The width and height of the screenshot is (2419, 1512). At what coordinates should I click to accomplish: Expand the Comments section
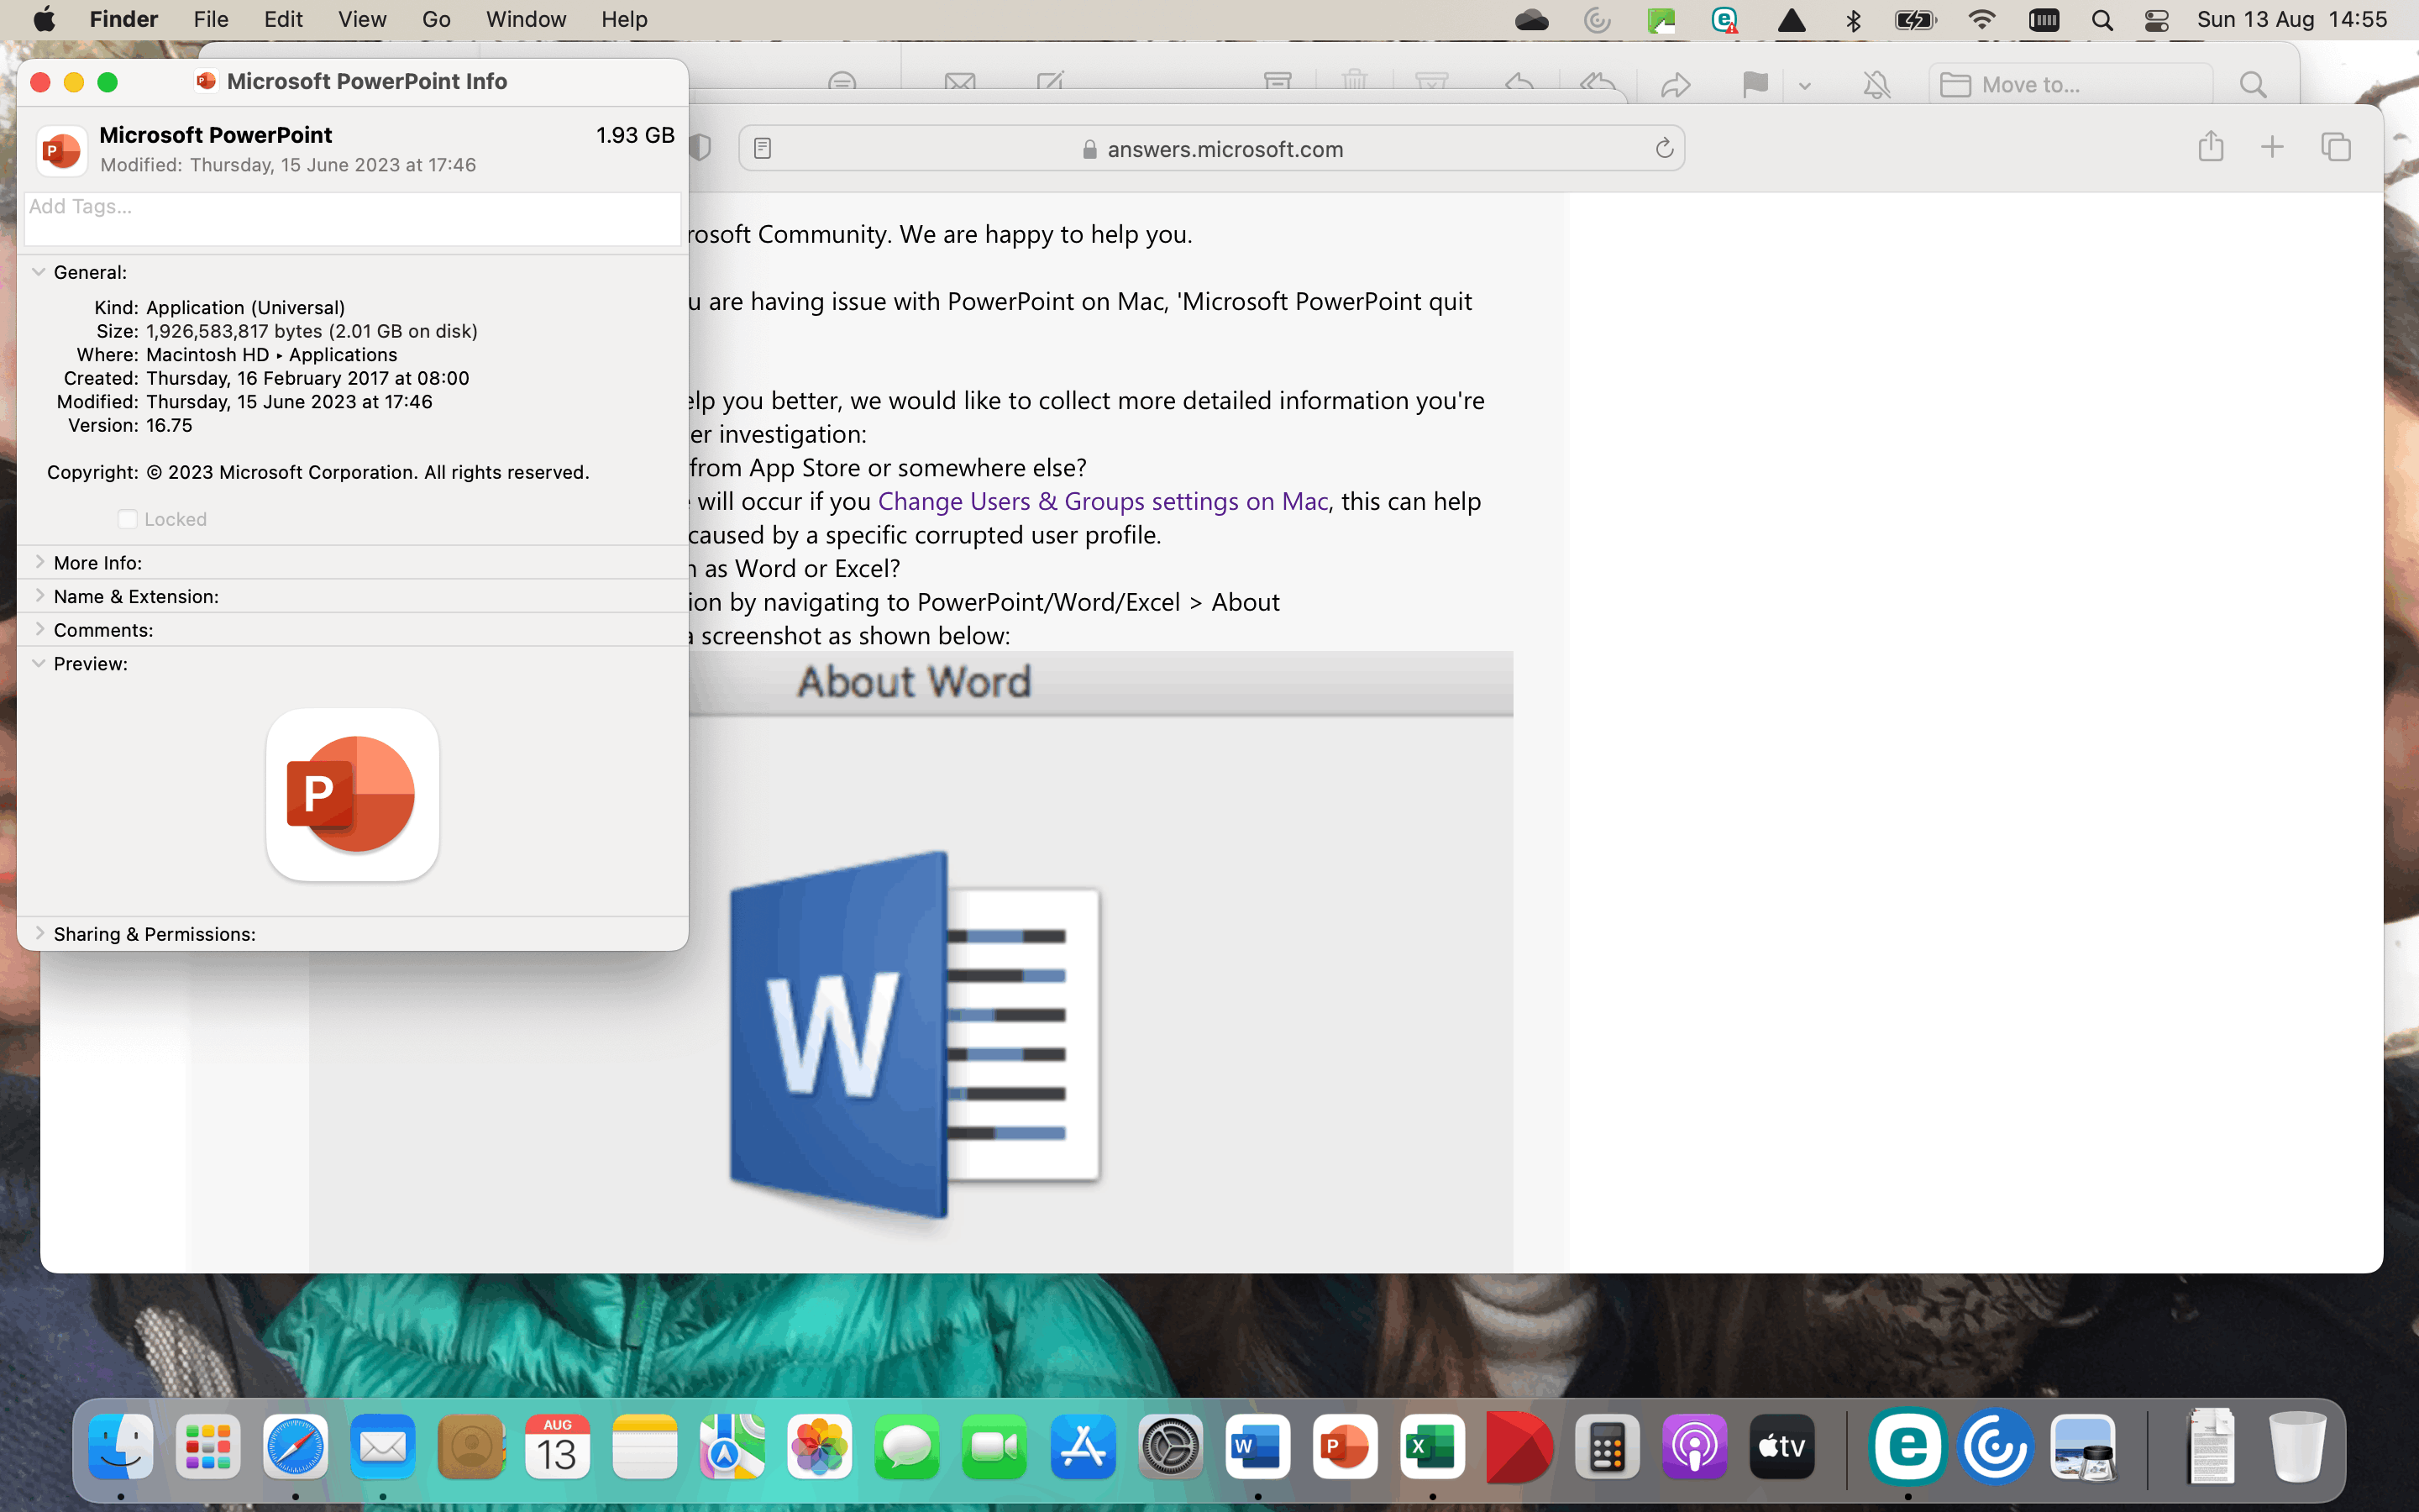(x=39, y=629)
